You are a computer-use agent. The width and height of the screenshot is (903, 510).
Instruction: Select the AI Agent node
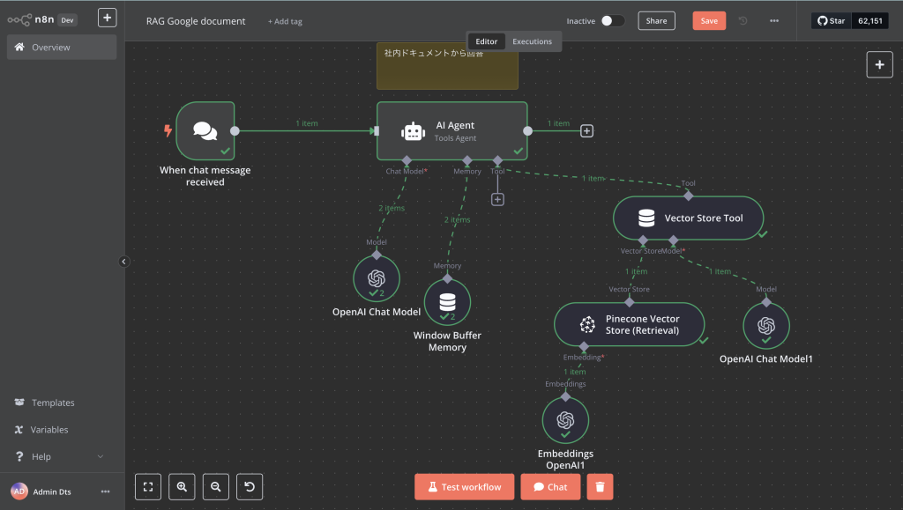pyautogui.click(x=452, y=131)
